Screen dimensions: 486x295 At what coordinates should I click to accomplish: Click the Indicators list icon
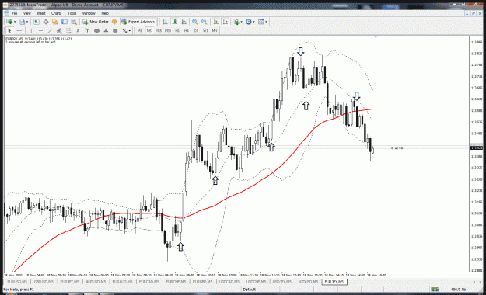click(237, 22)
